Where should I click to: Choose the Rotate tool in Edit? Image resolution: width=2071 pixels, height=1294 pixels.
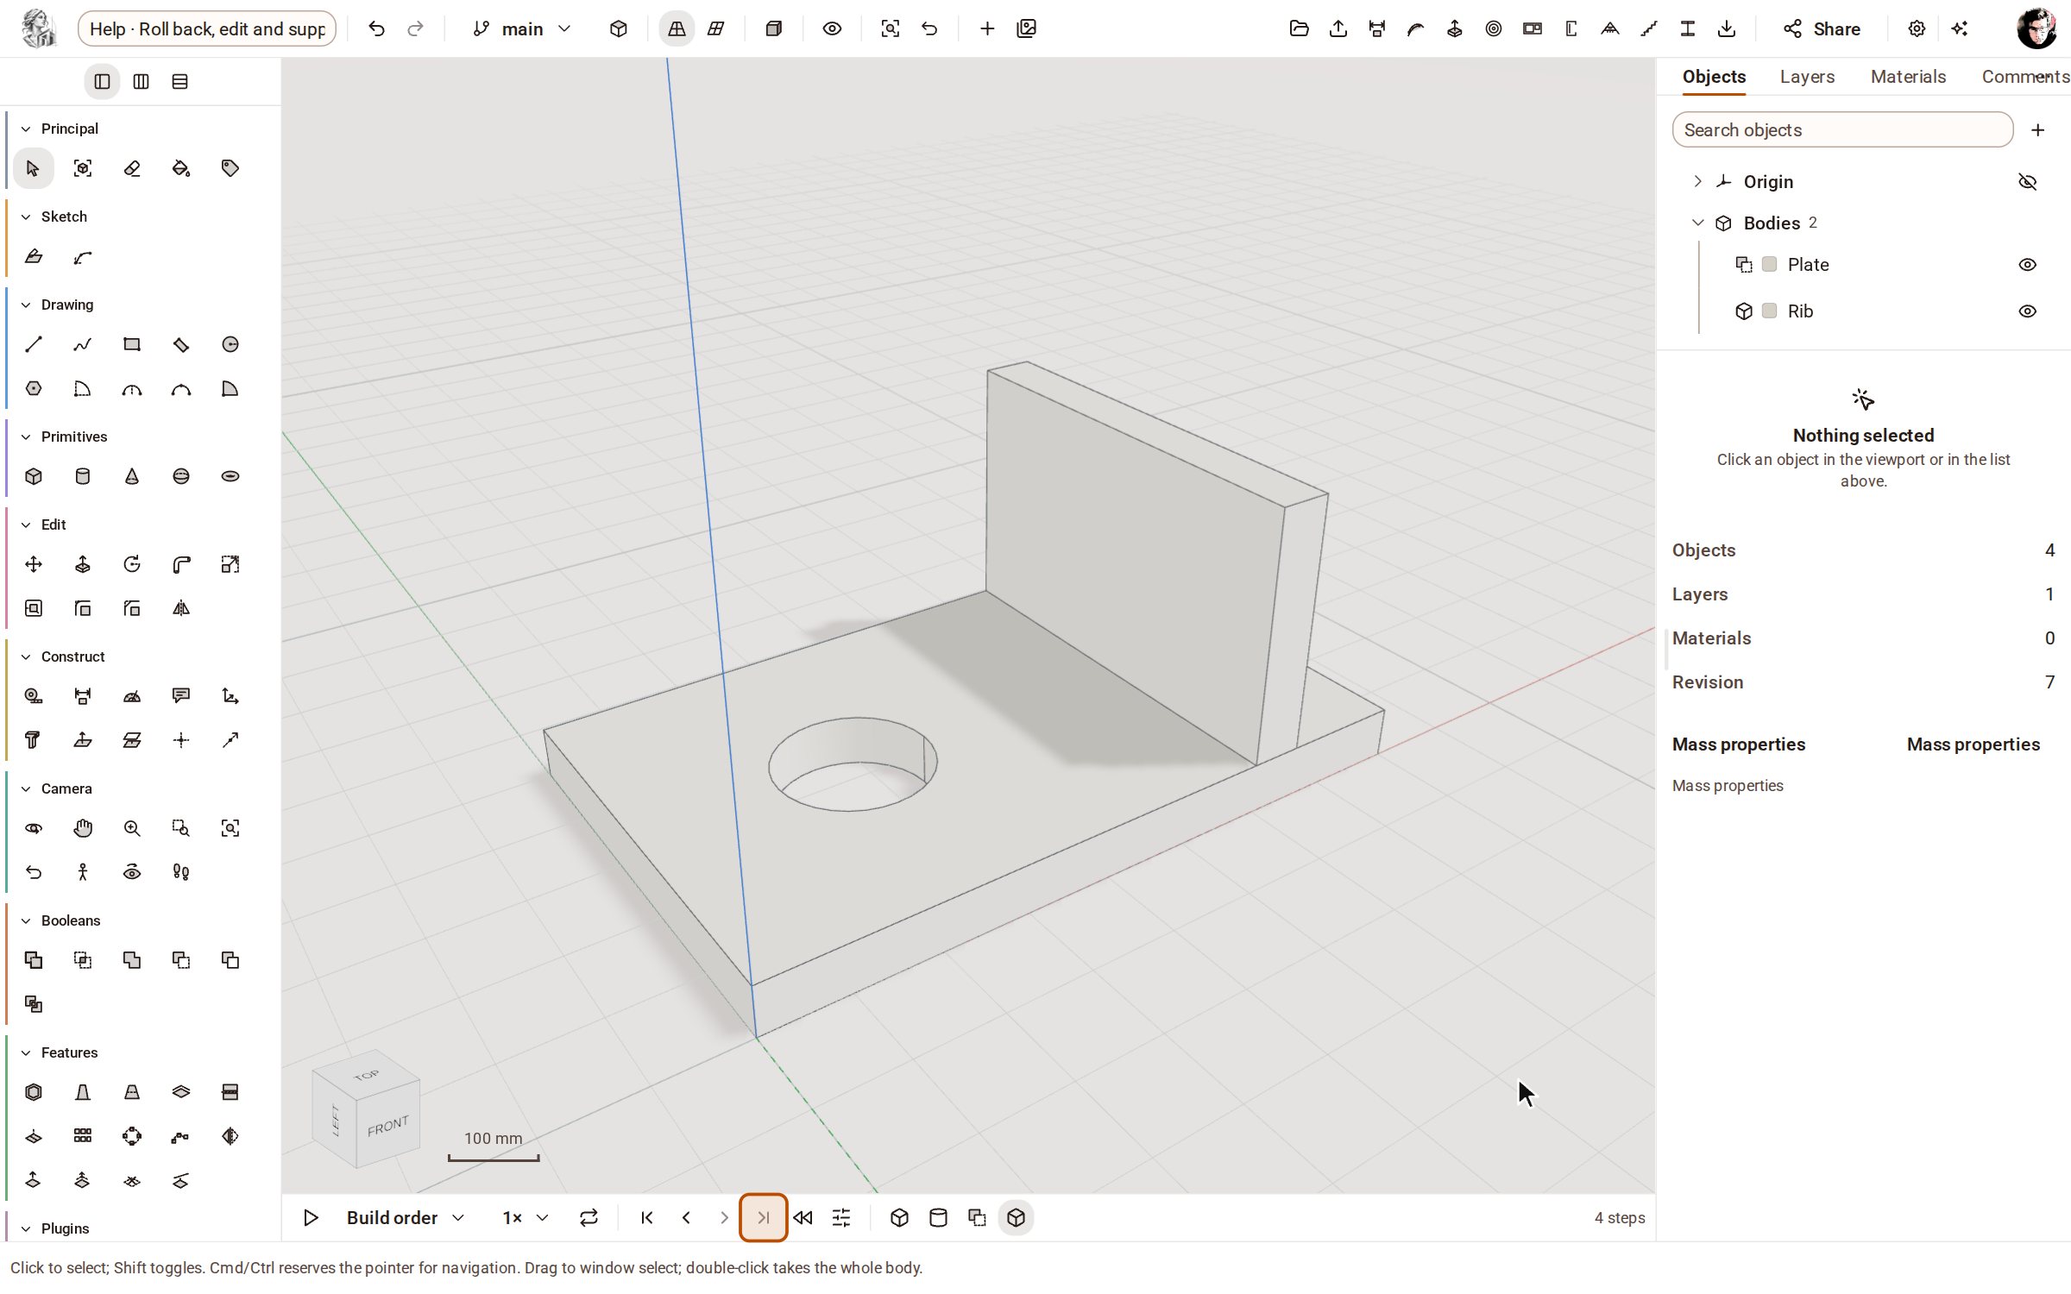(132, 564)
